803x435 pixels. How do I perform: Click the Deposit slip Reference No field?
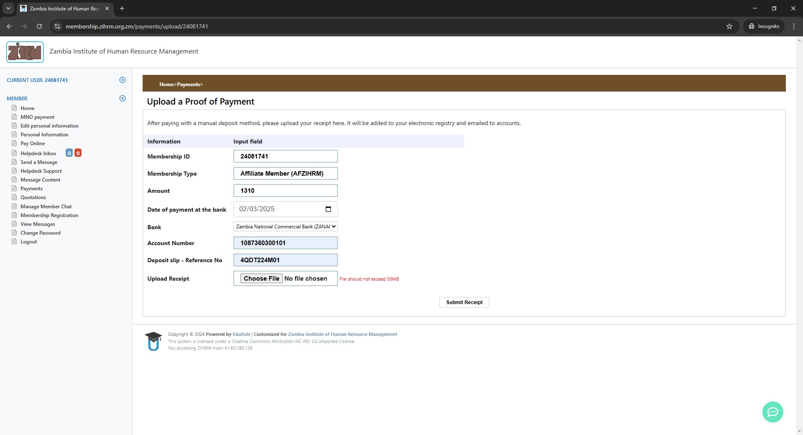tap(285, 260)
